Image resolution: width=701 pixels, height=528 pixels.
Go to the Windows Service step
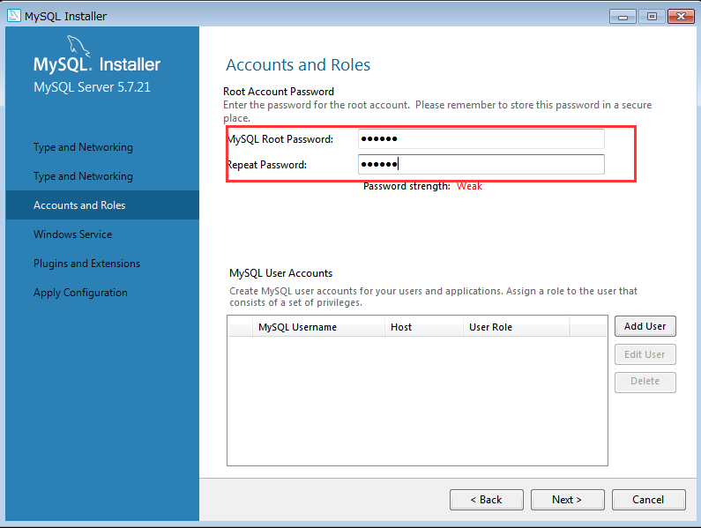(x=72, y=234)
